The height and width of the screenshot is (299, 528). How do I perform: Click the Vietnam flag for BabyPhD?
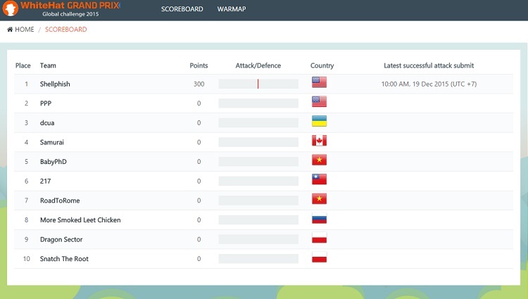319,160
